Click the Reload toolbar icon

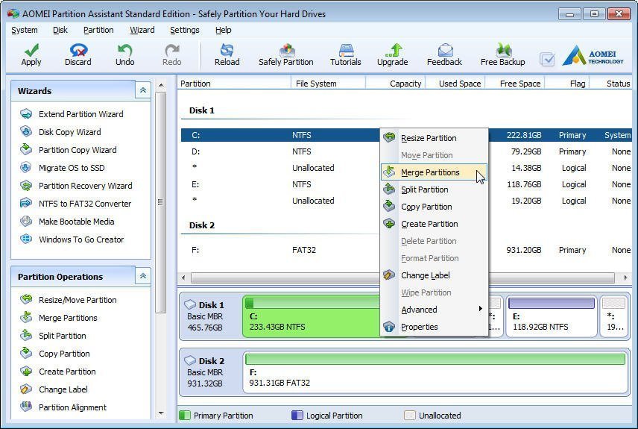[227, 51]
